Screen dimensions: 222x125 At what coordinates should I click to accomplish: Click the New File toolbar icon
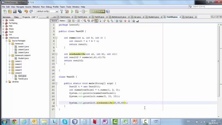[x=5, y=11]
